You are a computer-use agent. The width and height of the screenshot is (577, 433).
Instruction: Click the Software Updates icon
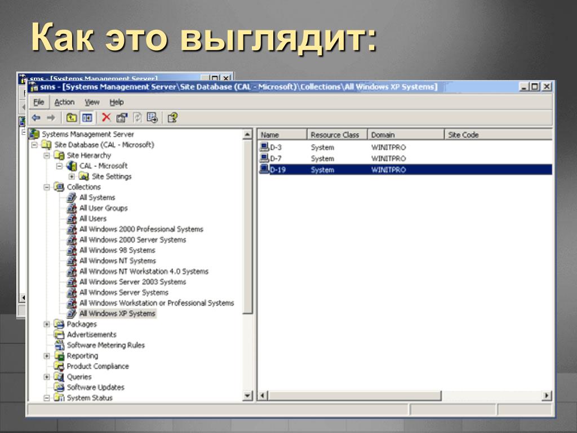coord(59,387)
